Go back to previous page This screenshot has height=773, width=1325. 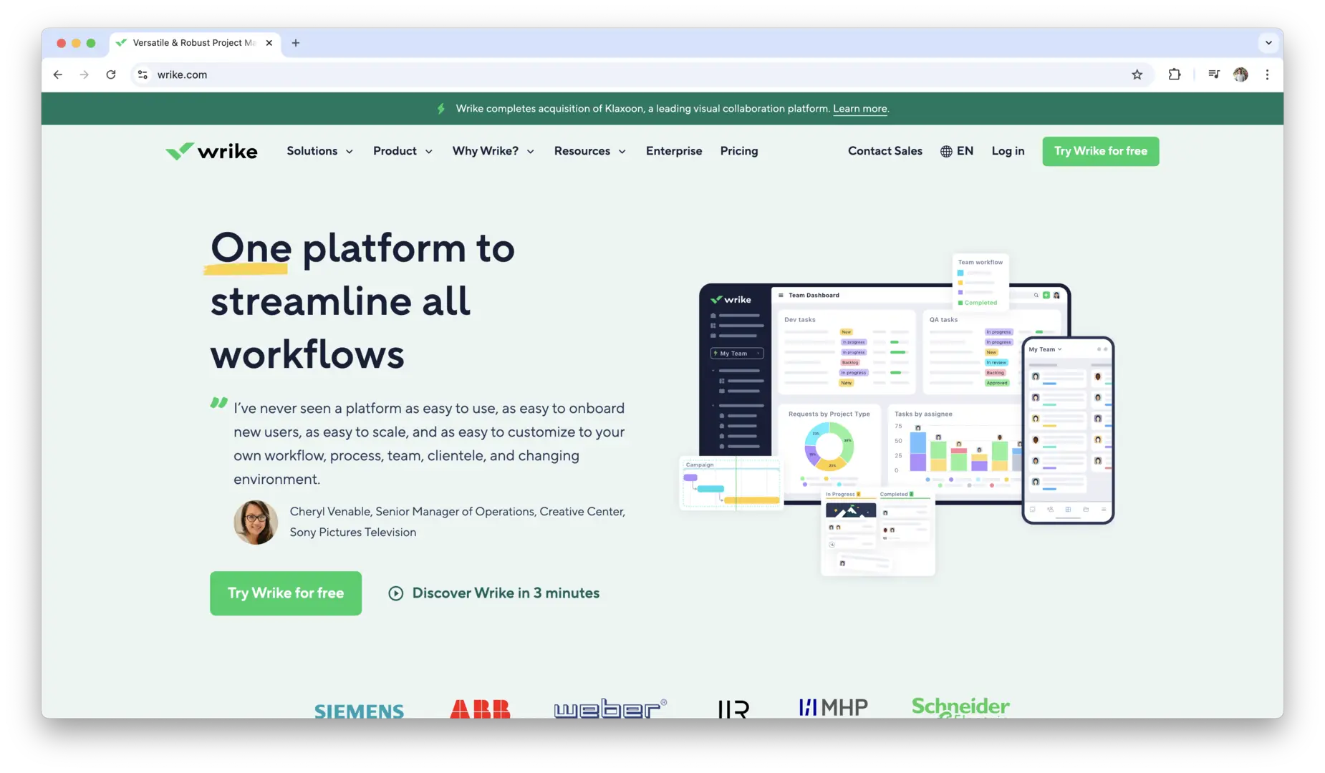tap(58, 74)
